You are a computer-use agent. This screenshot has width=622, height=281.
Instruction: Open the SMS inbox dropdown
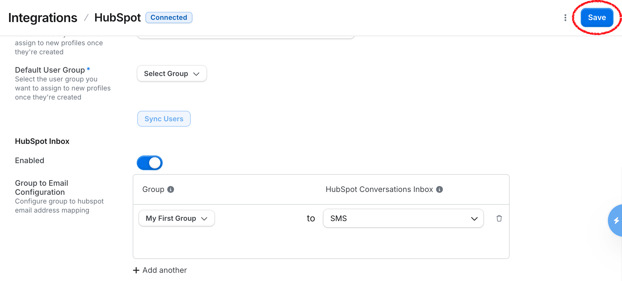(403, 218)
